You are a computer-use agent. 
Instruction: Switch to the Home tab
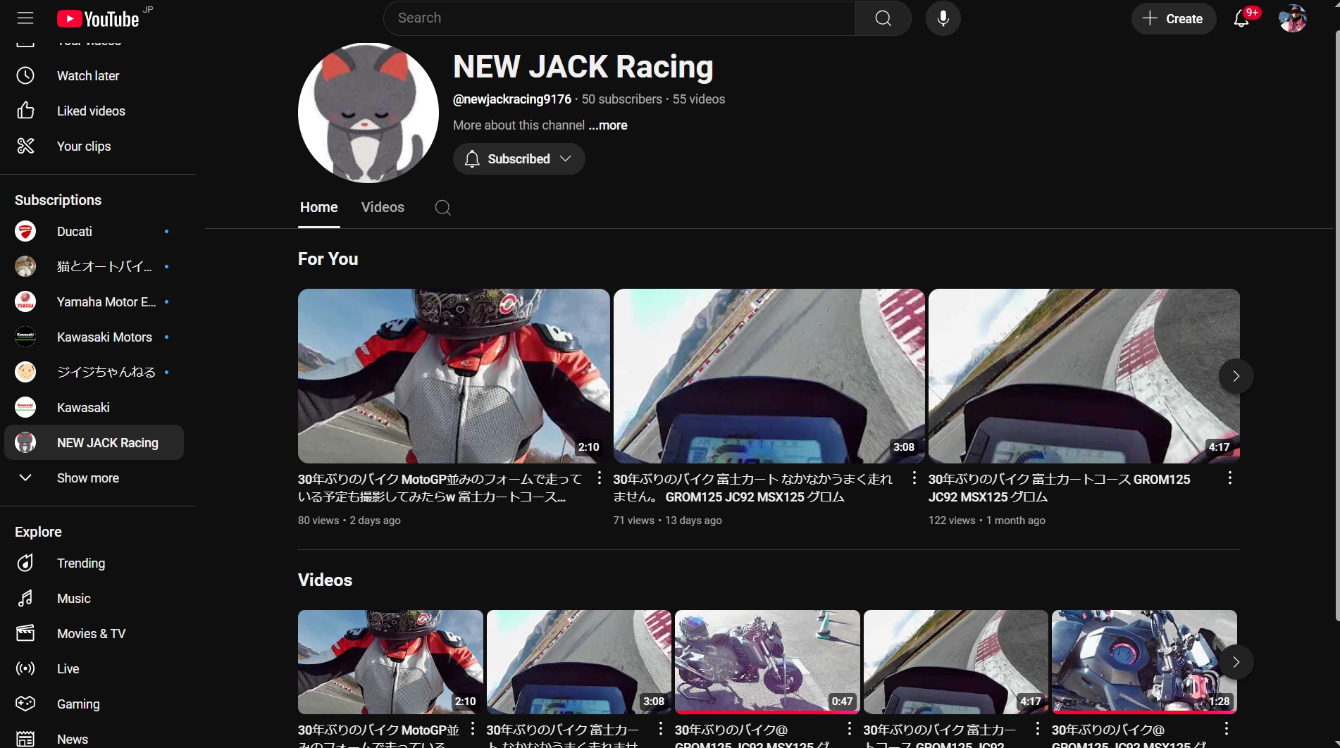[x=319, y=207]
